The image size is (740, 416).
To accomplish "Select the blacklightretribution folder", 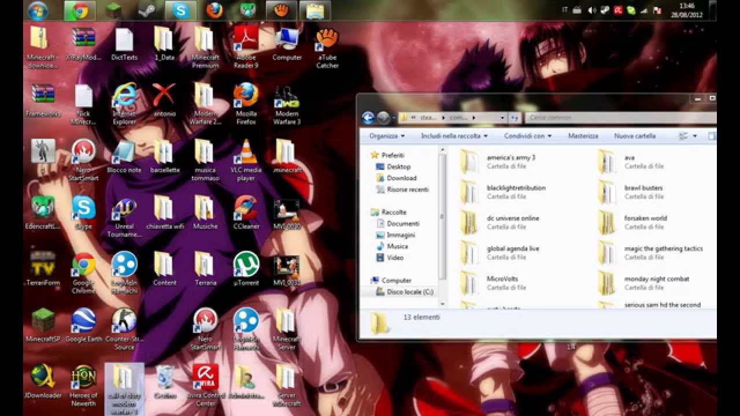I will 504,192.
